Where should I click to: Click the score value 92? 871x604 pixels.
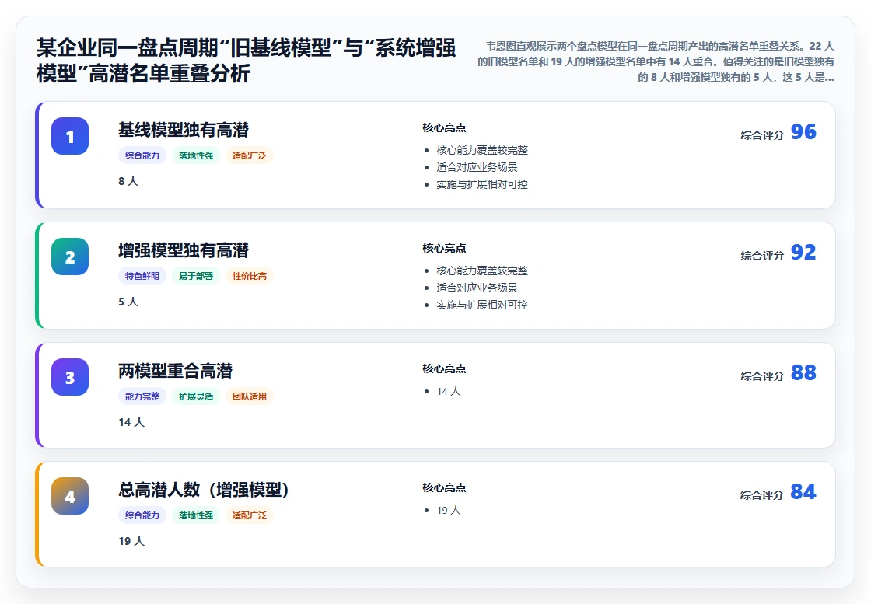(803, 253)
